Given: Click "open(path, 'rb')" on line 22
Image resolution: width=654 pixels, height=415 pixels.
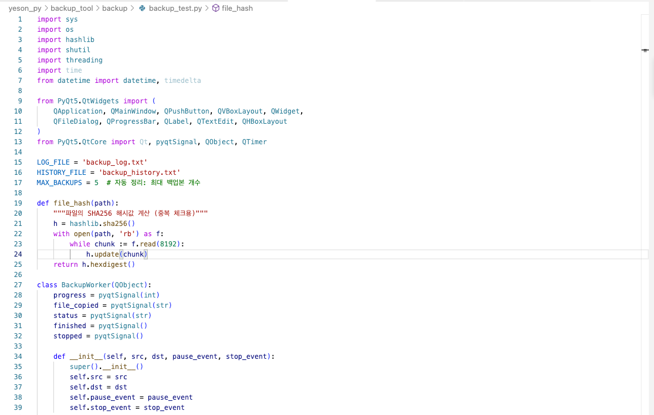Looking at the screenshot, I should pos(106,234).
